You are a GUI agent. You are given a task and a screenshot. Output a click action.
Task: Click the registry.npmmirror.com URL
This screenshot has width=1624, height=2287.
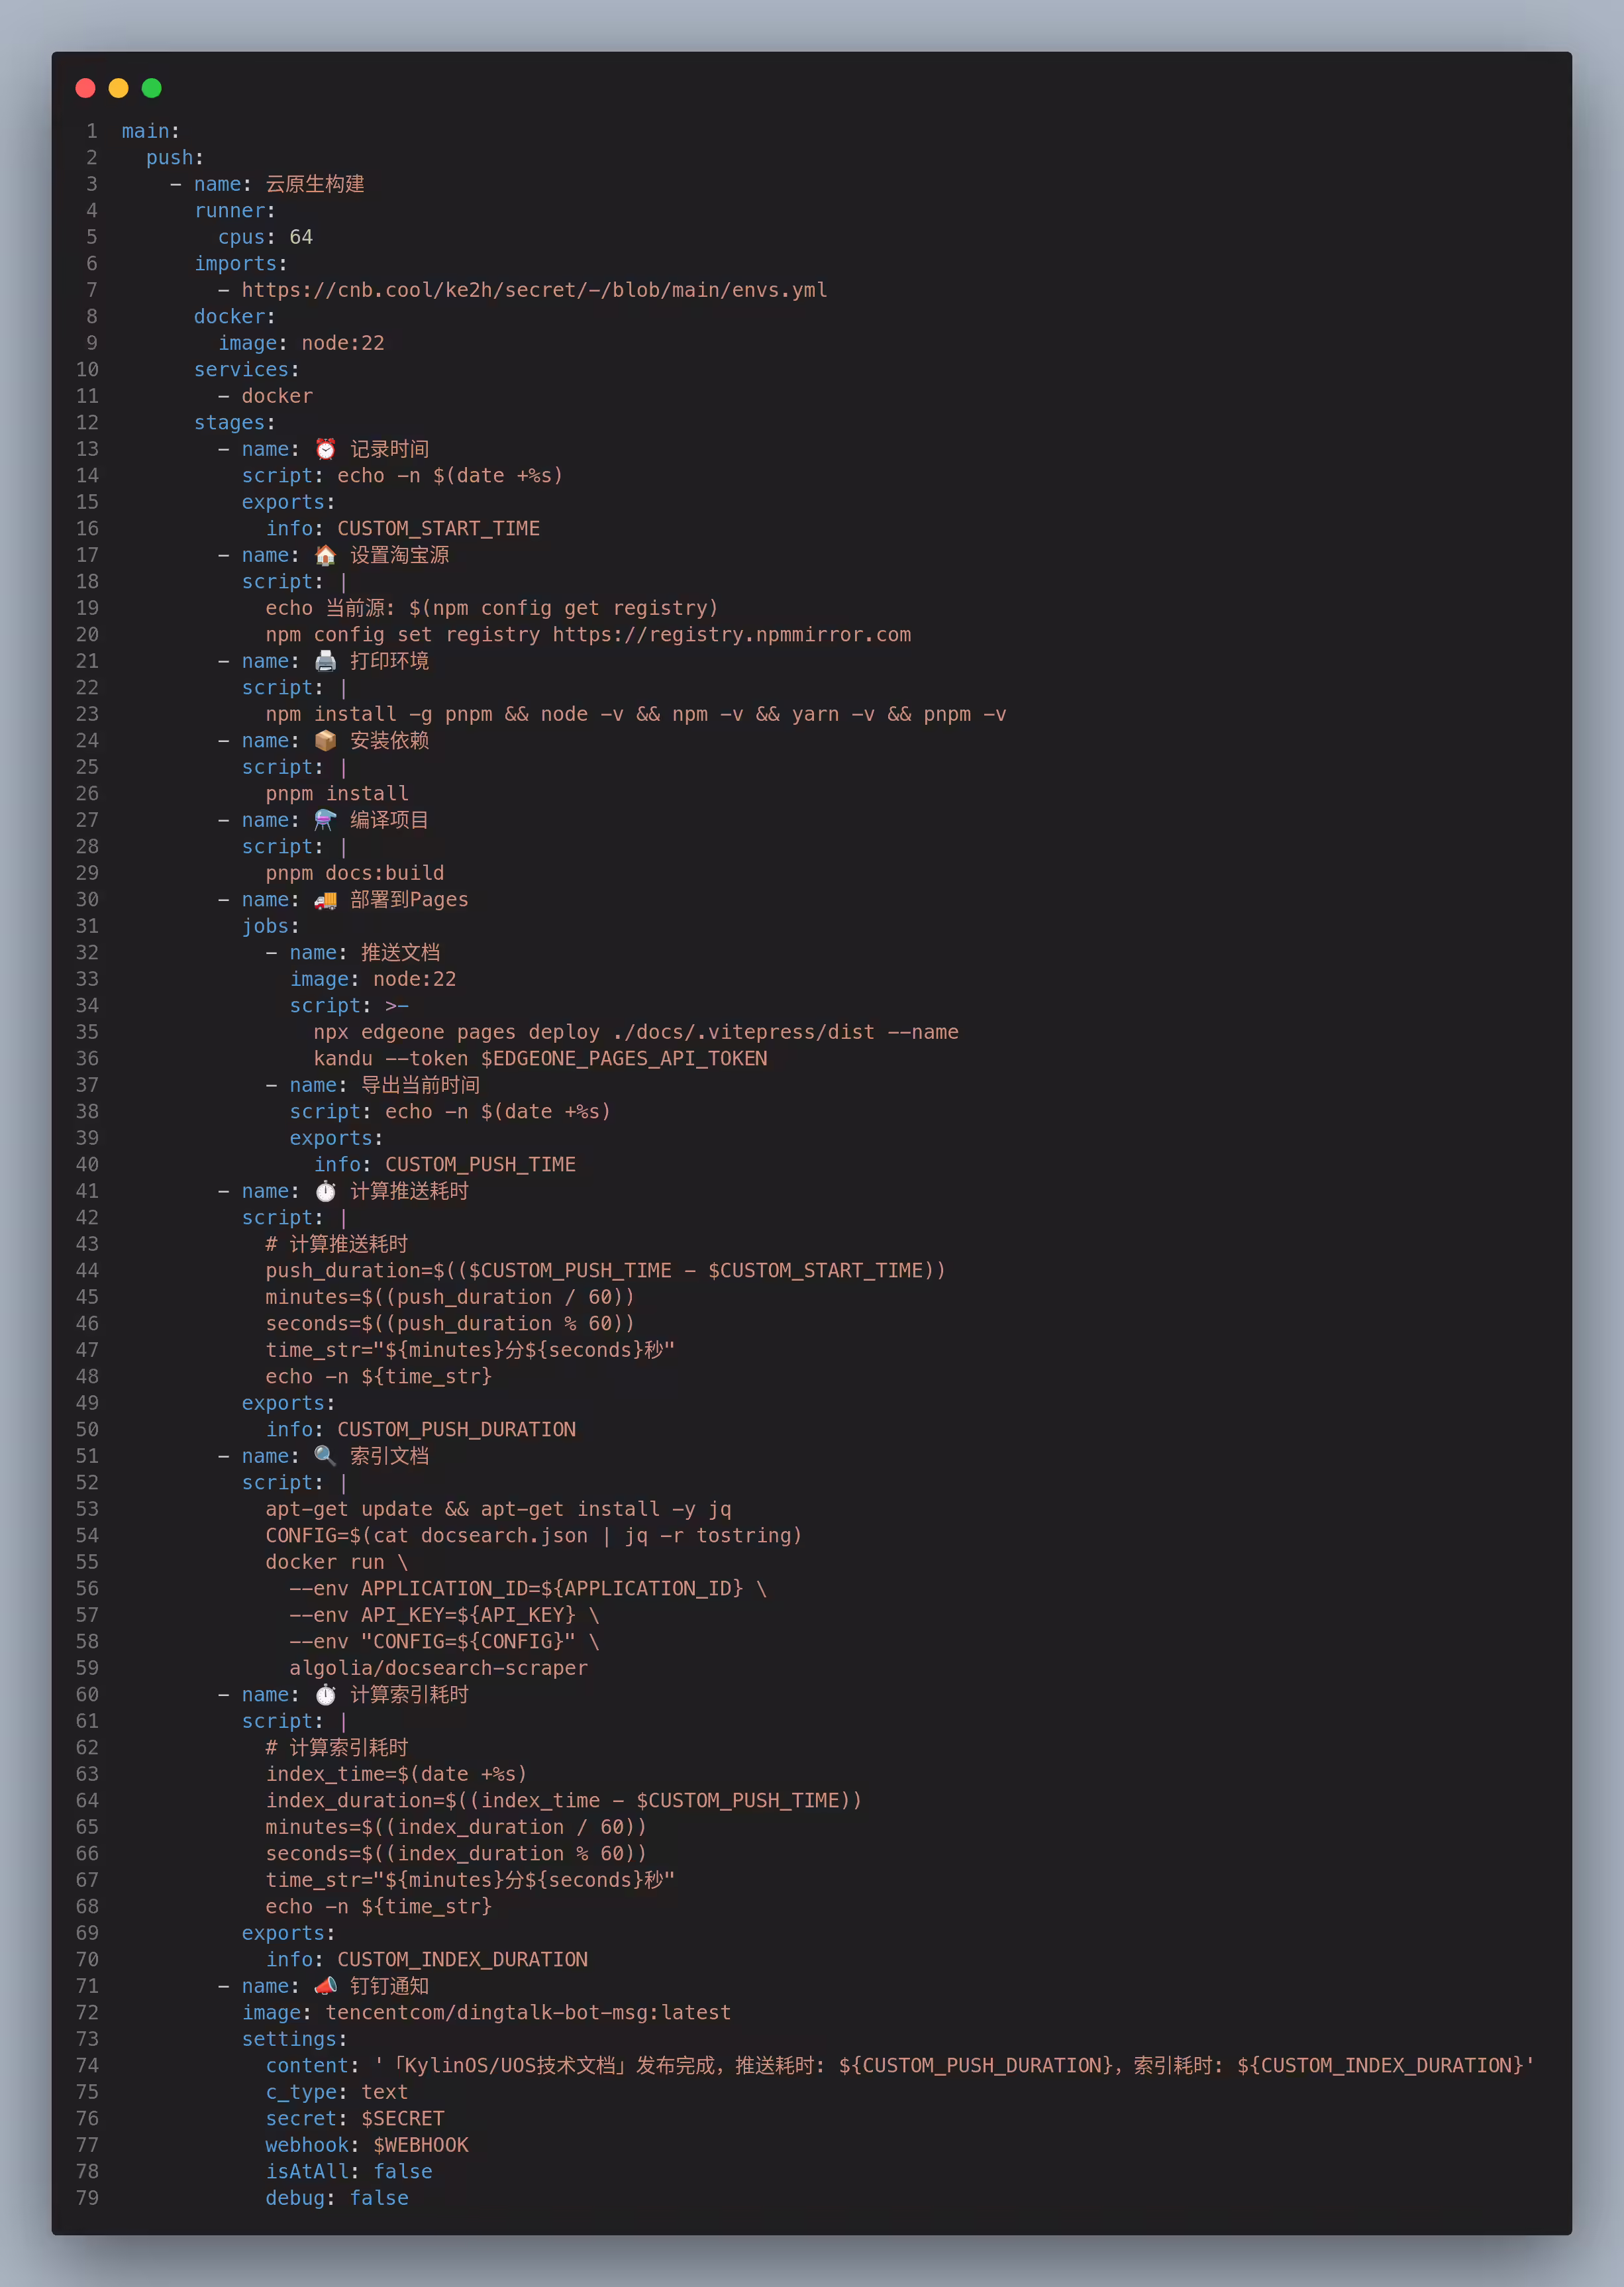[731, 634]
